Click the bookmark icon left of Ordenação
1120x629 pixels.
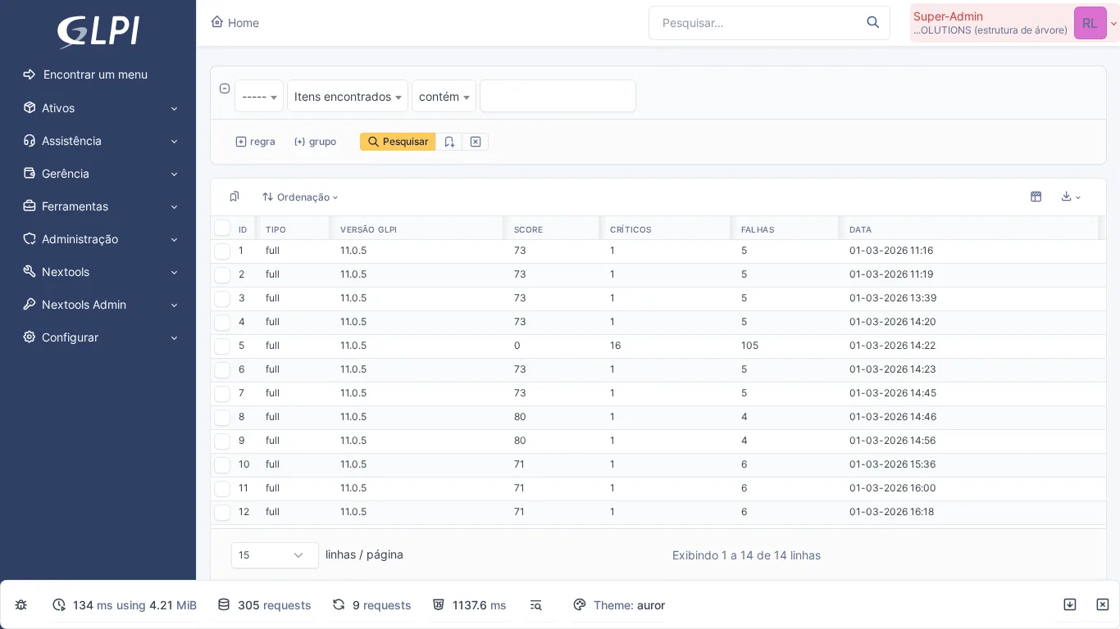tap(234, 197)
